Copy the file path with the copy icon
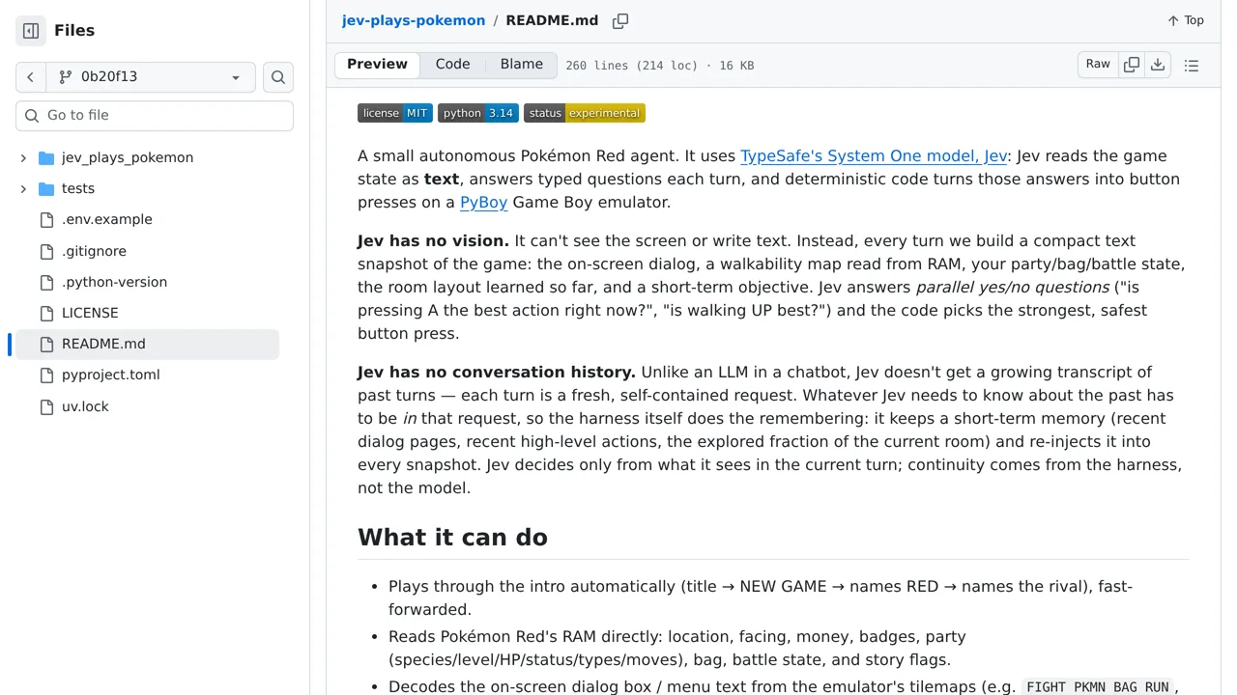Viewport: 1237px width, 695px height. [620, 20]
